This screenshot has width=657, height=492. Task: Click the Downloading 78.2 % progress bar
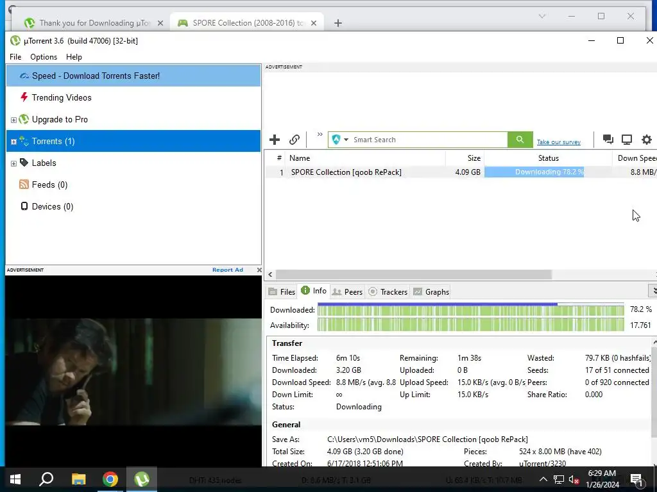tap(549, 172)
